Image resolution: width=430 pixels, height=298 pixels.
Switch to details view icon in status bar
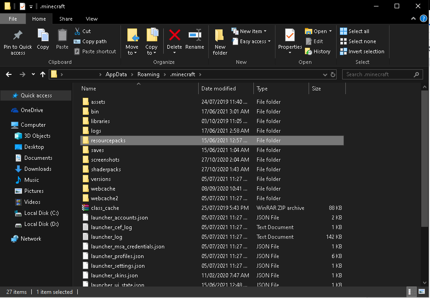point(411,292)
